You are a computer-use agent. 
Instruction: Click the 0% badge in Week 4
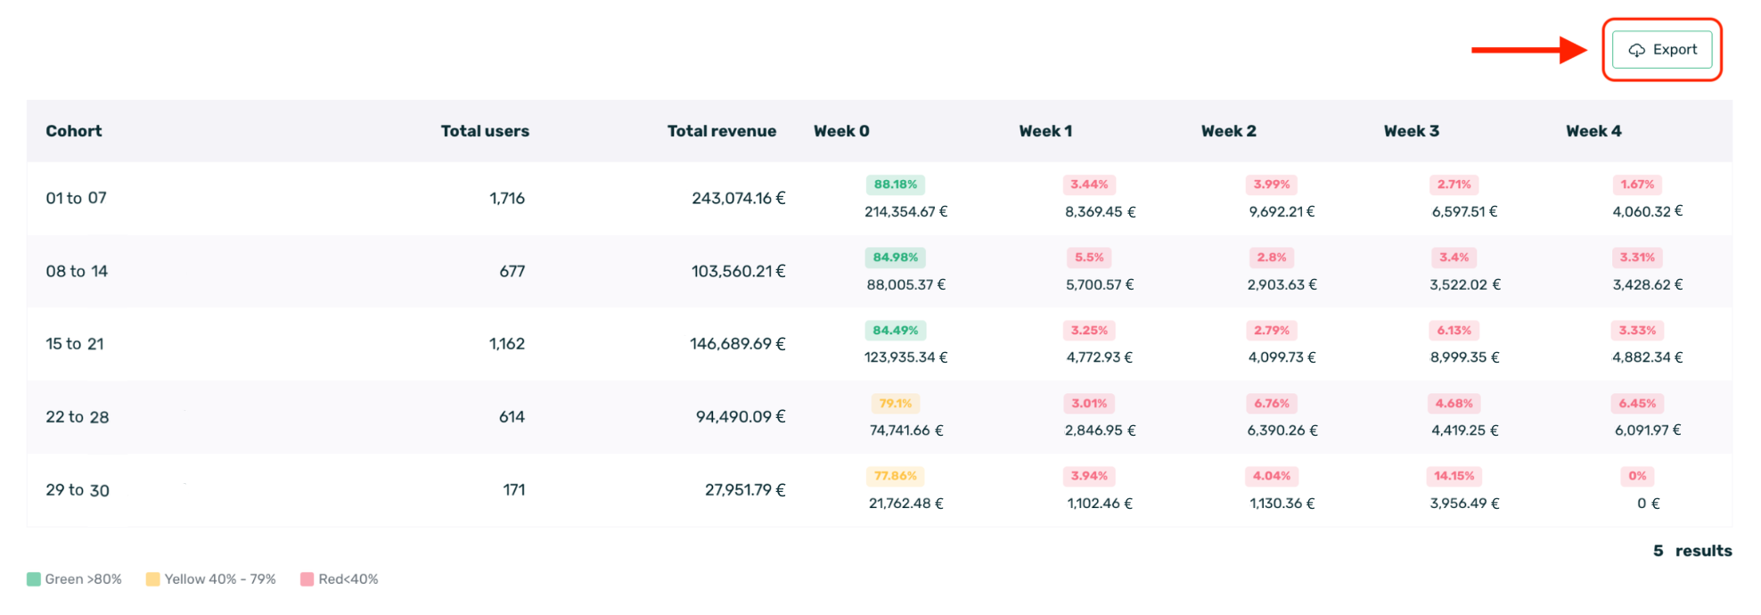(1637, 476)
